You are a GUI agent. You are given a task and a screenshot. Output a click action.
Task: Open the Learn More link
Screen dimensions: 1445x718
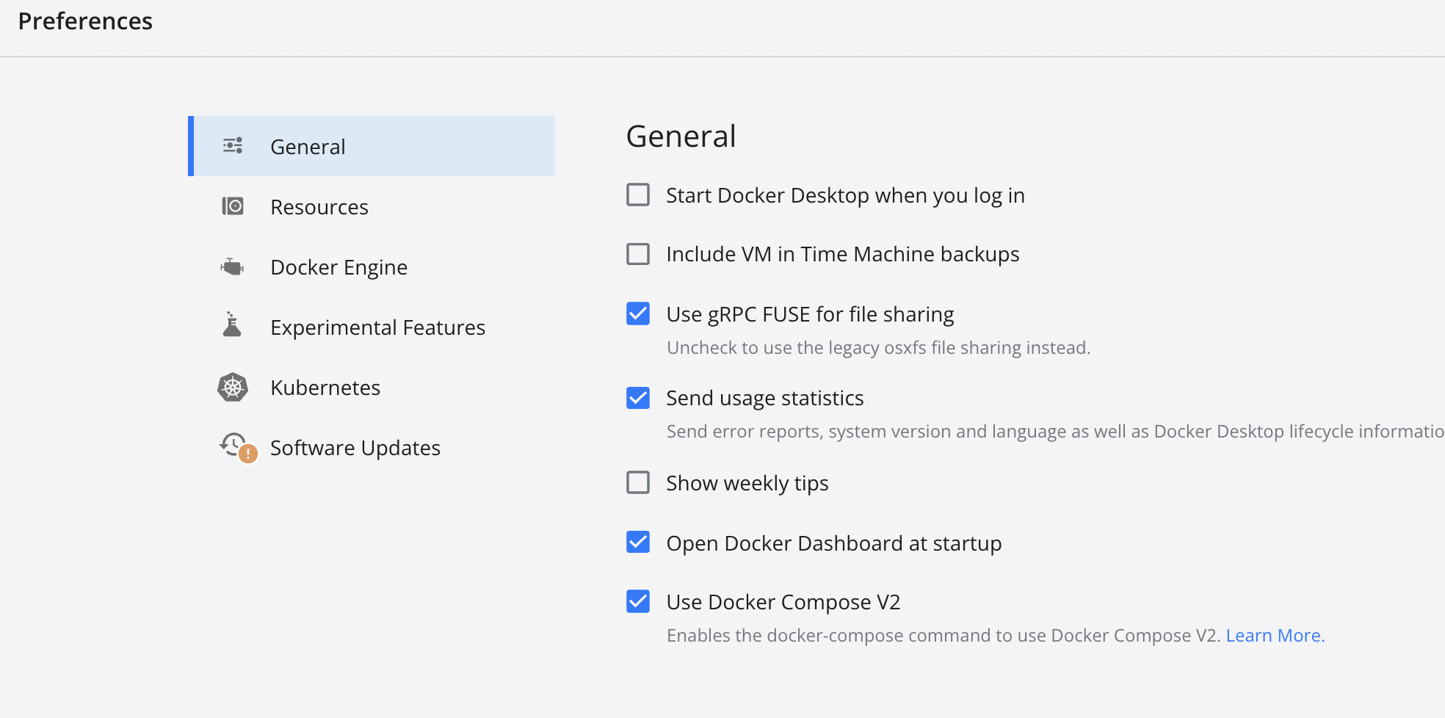click(x=1275, y=635)
